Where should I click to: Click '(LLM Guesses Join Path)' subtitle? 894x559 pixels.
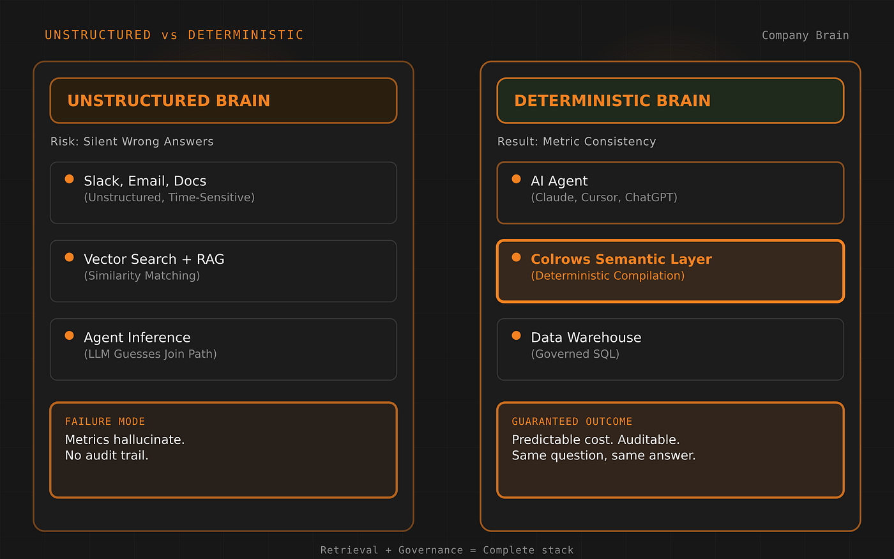(x=151, y=354)
